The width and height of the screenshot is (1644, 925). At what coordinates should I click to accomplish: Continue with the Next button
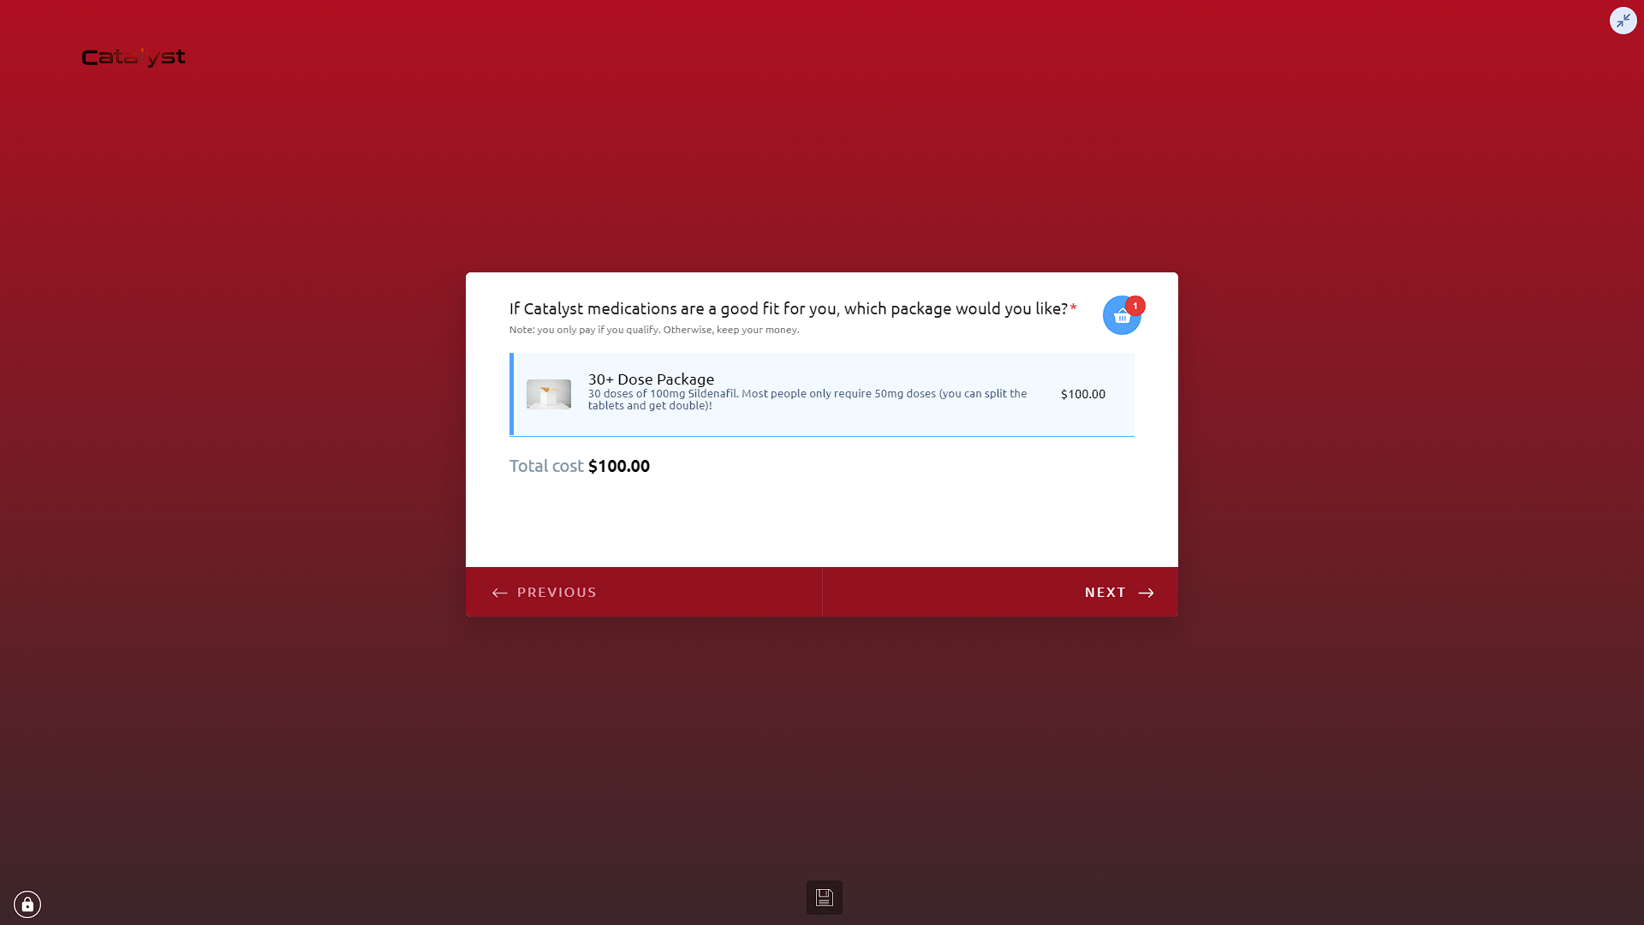1000,592
